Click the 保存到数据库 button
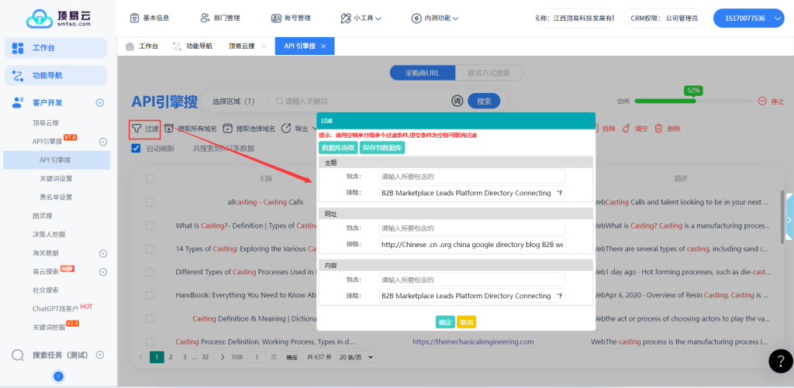 pos(382,147)
